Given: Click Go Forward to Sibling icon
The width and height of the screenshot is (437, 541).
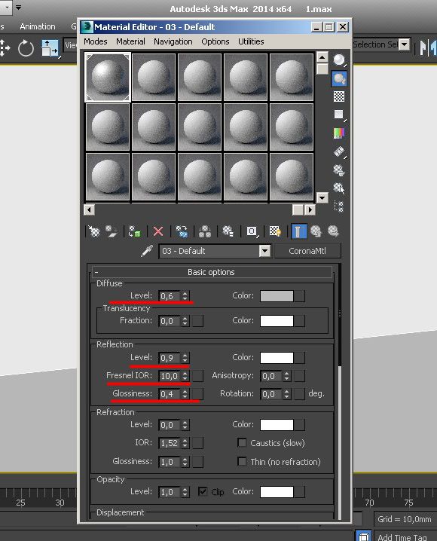Looking at the screenshot, I should 333,231.
